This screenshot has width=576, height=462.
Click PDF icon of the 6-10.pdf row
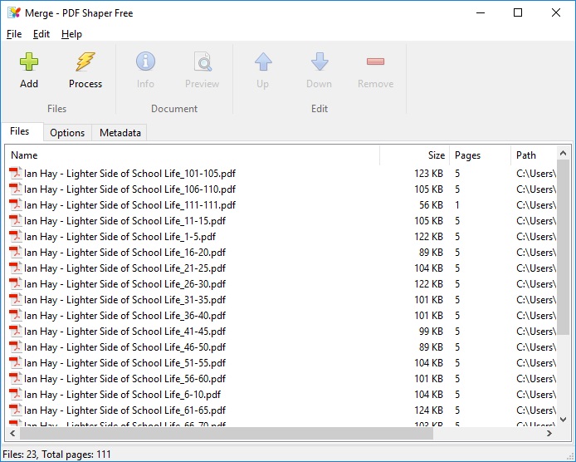point(16,395)
